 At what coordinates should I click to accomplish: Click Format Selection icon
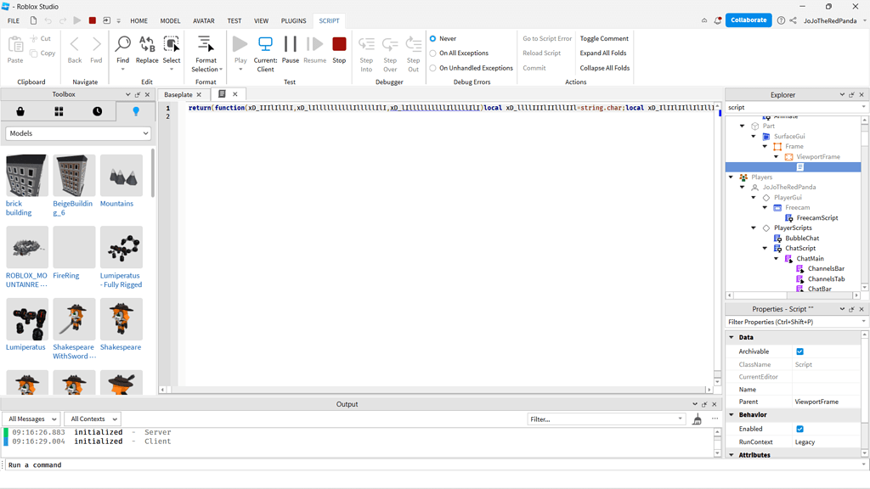click(x=206, y=44)
